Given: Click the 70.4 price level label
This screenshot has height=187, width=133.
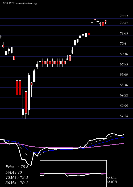Looking at the screenshot, I should [x=123, y=44].
